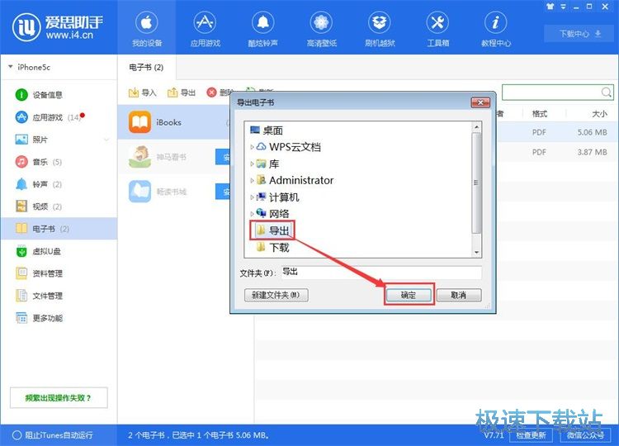Screen dimensions: 619x446
Task: Open the 刷机越狱 flash/jailbreak section
Action: [x=380, y=29]
